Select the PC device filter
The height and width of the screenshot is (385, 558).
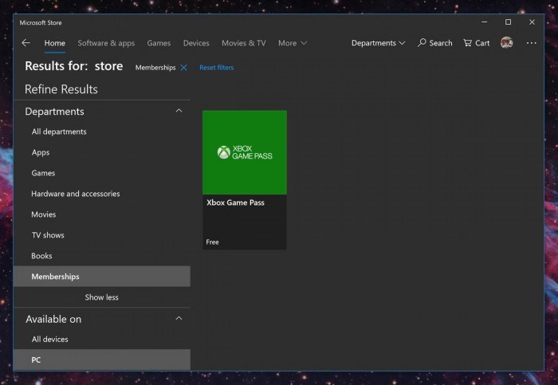pos(102,359)
